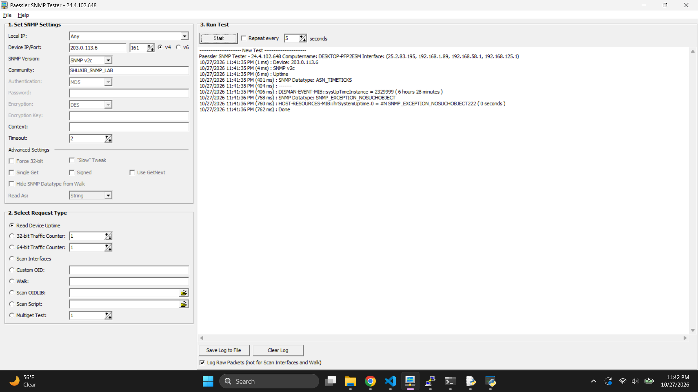Screen dimensions: 698x392
Task: Expand the Local IP dropdown
Action: (x=185, y=36)
